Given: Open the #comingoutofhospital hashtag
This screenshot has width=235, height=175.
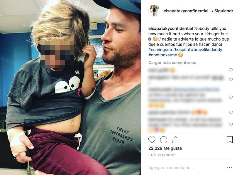Looking at the screenshot, I should (x=169, y=50).
